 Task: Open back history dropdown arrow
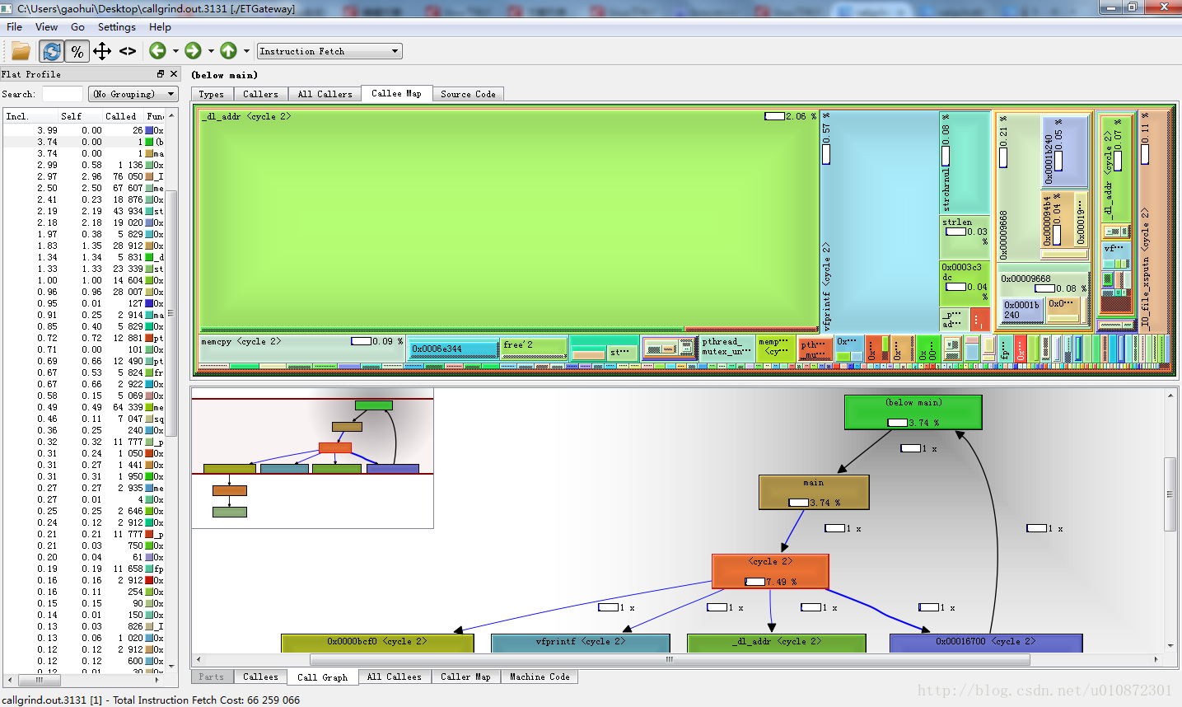pos(175,51)
